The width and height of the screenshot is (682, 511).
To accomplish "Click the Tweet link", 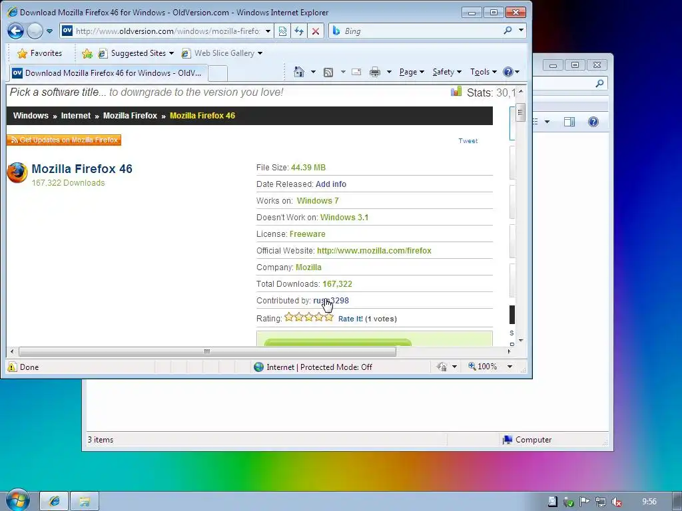I will pos(468,141).
